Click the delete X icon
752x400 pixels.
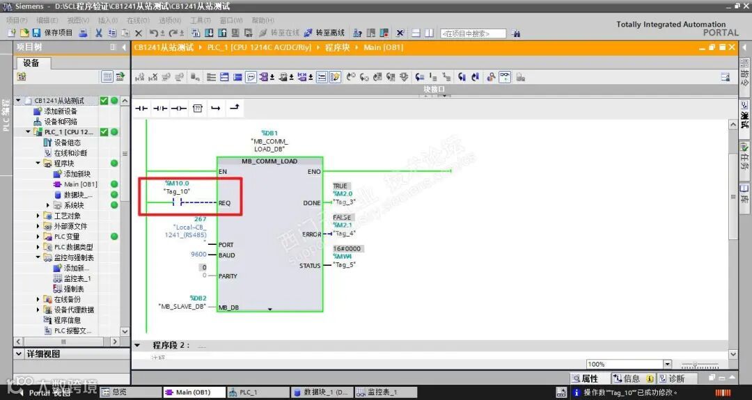(x=139, y=33)
